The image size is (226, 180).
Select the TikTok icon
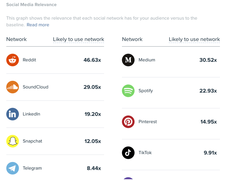128,153
